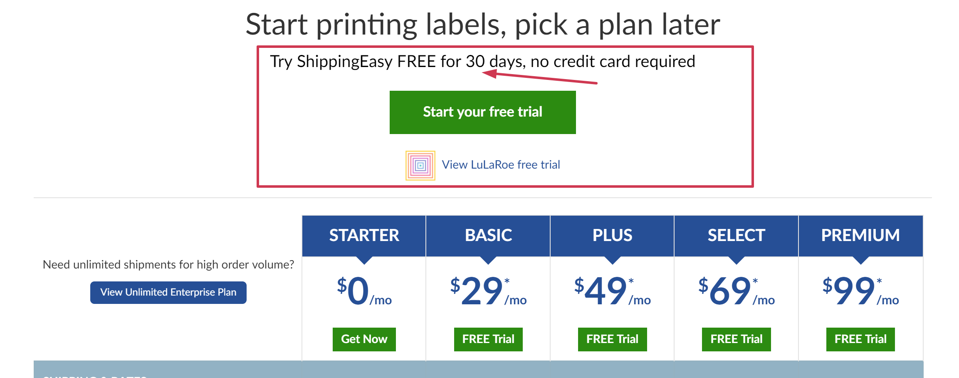The height and width of the screenshot is (378, 959).
Task: Start a FREE Trial of the Plus plan
Action: (x=612, y=339)
